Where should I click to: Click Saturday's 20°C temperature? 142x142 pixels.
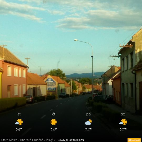click(123, 130)
